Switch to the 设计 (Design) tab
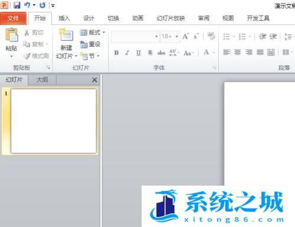 (88, 18)
